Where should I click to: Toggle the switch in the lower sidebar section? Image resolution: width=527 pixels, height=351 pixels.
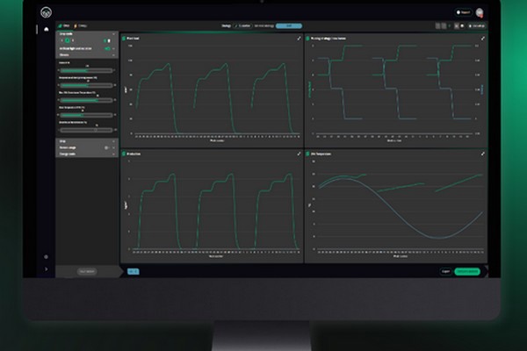107,148
